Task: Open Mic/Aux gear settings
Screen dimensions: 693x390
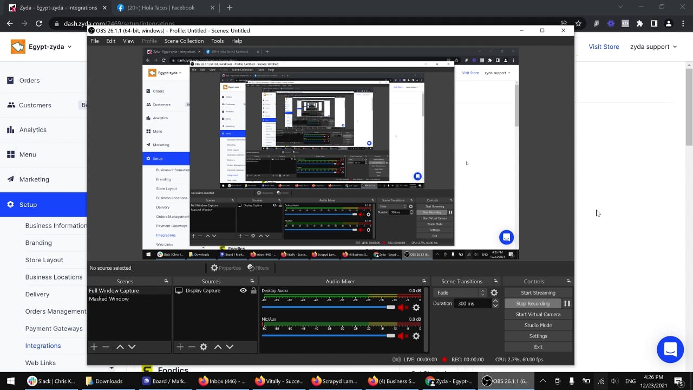Action: tap(416, 336)
